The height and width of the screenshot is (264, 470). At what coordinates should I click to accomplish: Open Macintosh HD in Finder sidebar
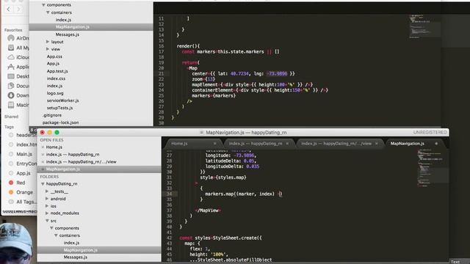coord(18,105)
